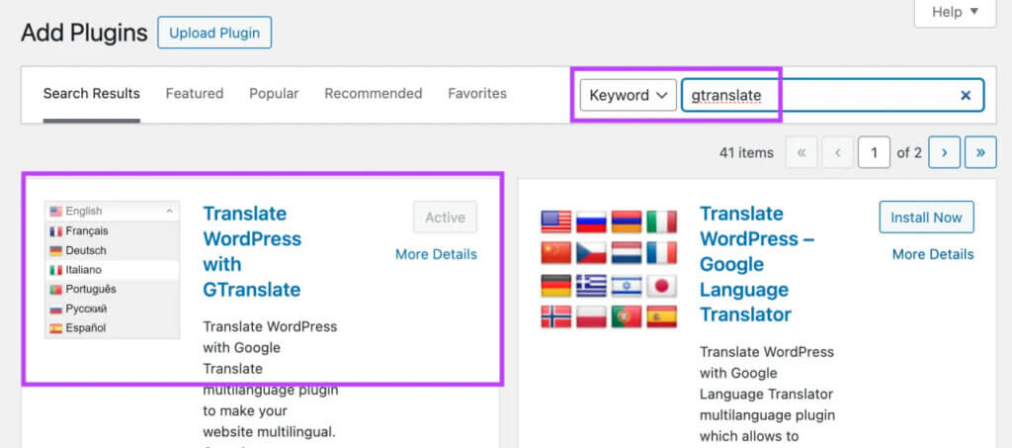Click the 41 items count text
Screen dimensions: 1012x448
pos(746,153)
